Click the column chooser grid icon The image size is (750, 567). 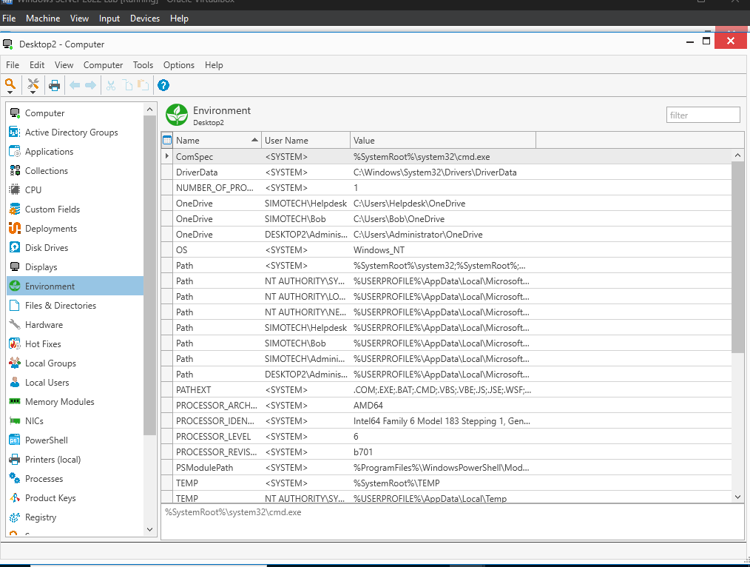[x=167, y=140]
